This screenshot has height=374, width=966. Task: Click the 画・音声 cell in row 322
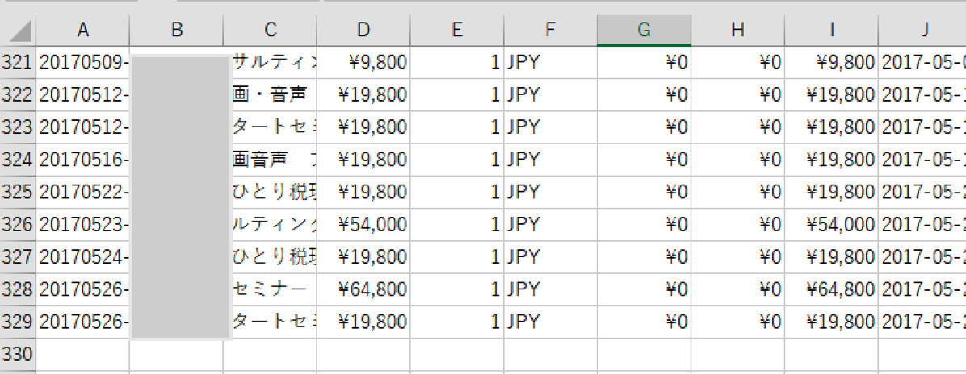click(274, 95)
